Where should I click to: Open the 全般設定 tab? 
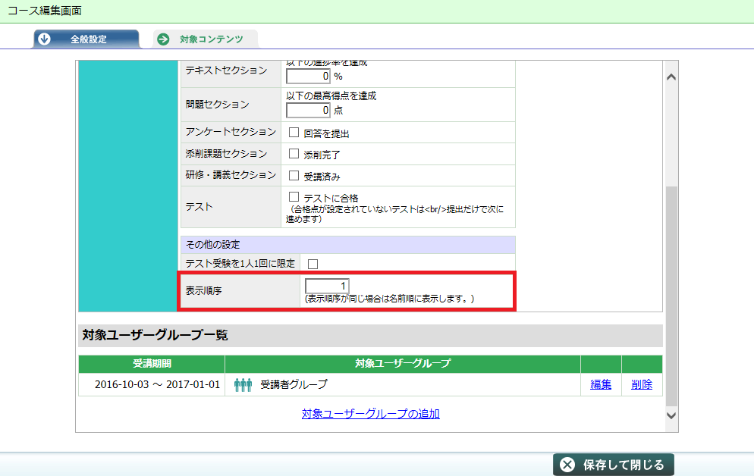pos(86,39)
